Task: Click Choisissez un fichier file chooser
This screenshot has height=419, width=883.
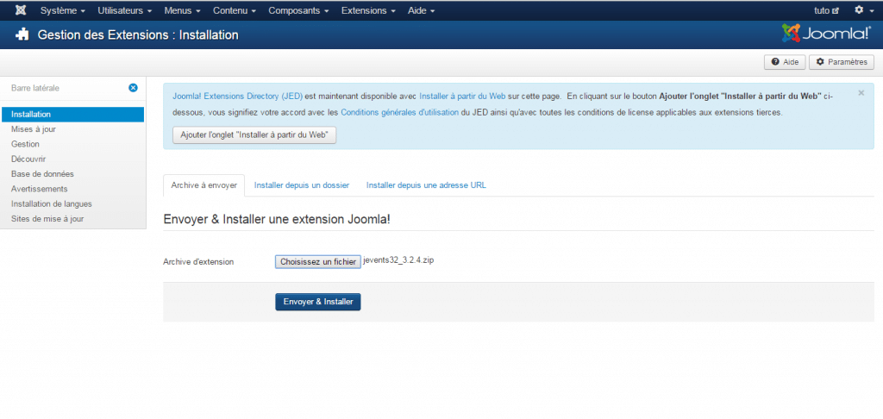Action: [x=317, y=261]
